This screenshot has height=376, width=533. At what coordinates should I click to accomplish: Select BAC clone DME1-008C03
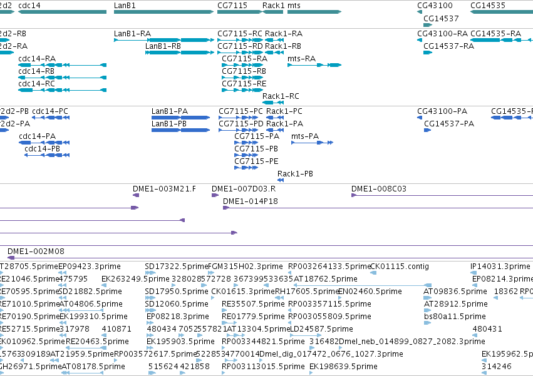pos(442,195)
